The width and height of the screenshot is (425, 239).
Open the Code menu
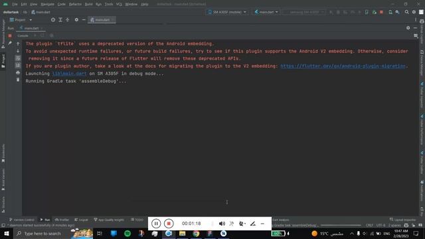click(62, 5)
